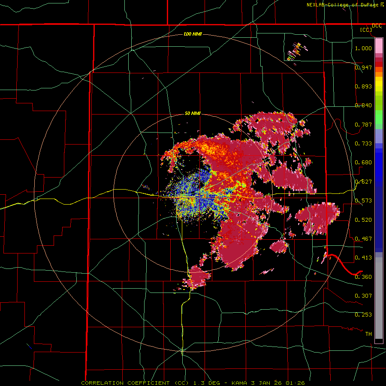Click the 1.3 DEG elevation text

[x=207, y=383]
